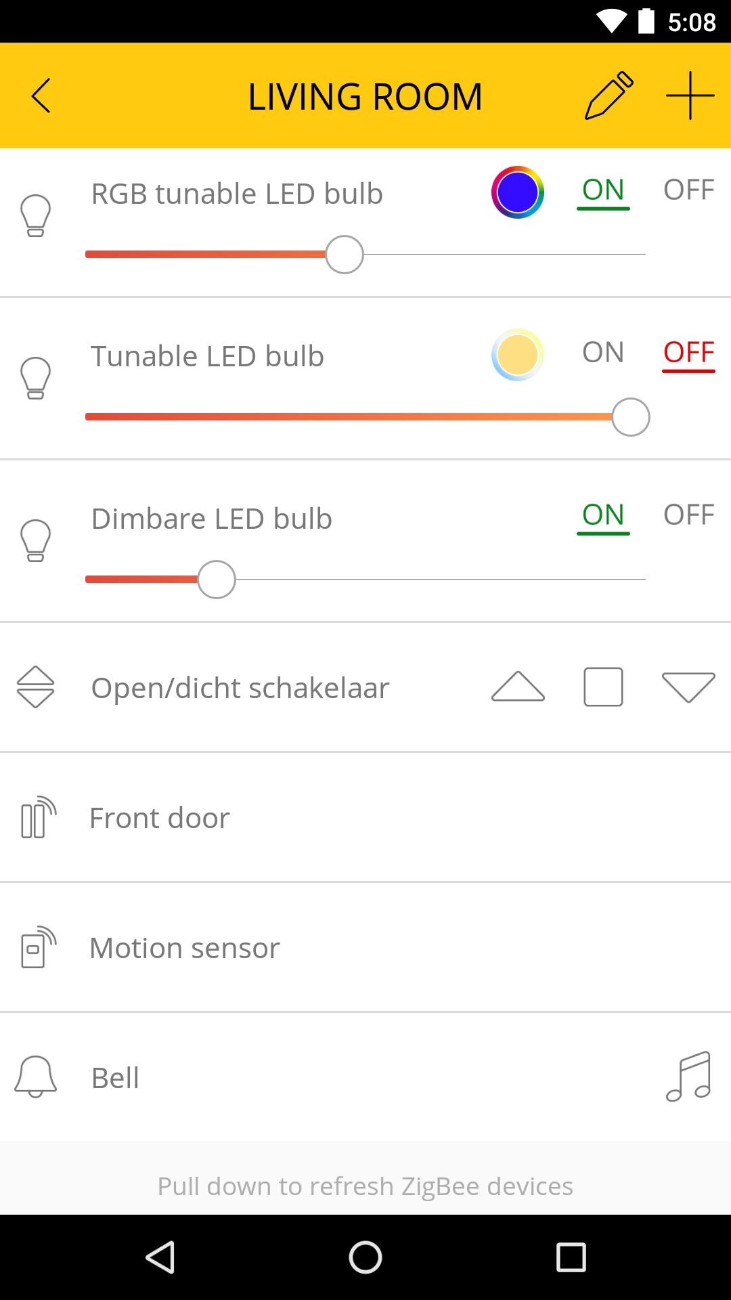Image resolution: width=731 pixels, height=1300 pixels.
Task: Tap the Dimbare LED bulb brightness slider handle
Action: click(217, 580)
